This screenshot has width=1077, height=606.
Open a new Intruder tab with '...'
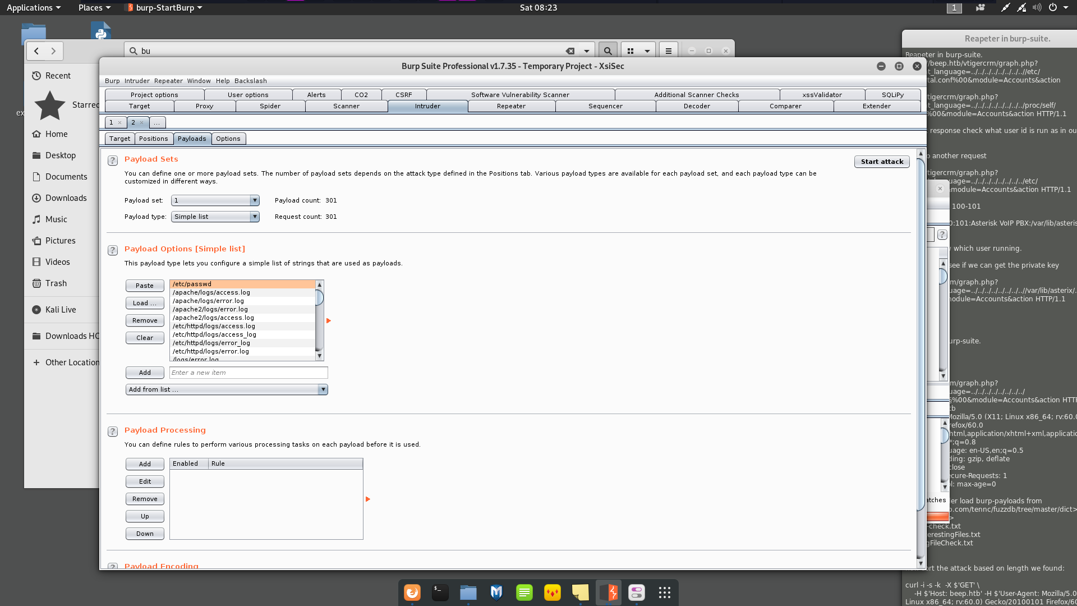tap(157, 122)
